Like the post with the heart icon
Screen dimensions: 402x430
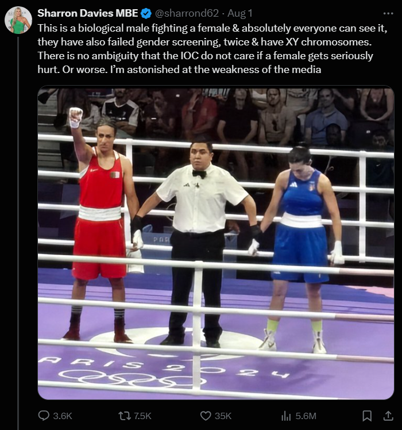(206, 416)
